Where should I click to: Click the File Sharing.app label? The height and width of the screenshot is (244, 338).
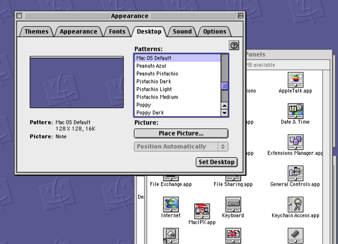pyautogui.click(x=233, y=184)
